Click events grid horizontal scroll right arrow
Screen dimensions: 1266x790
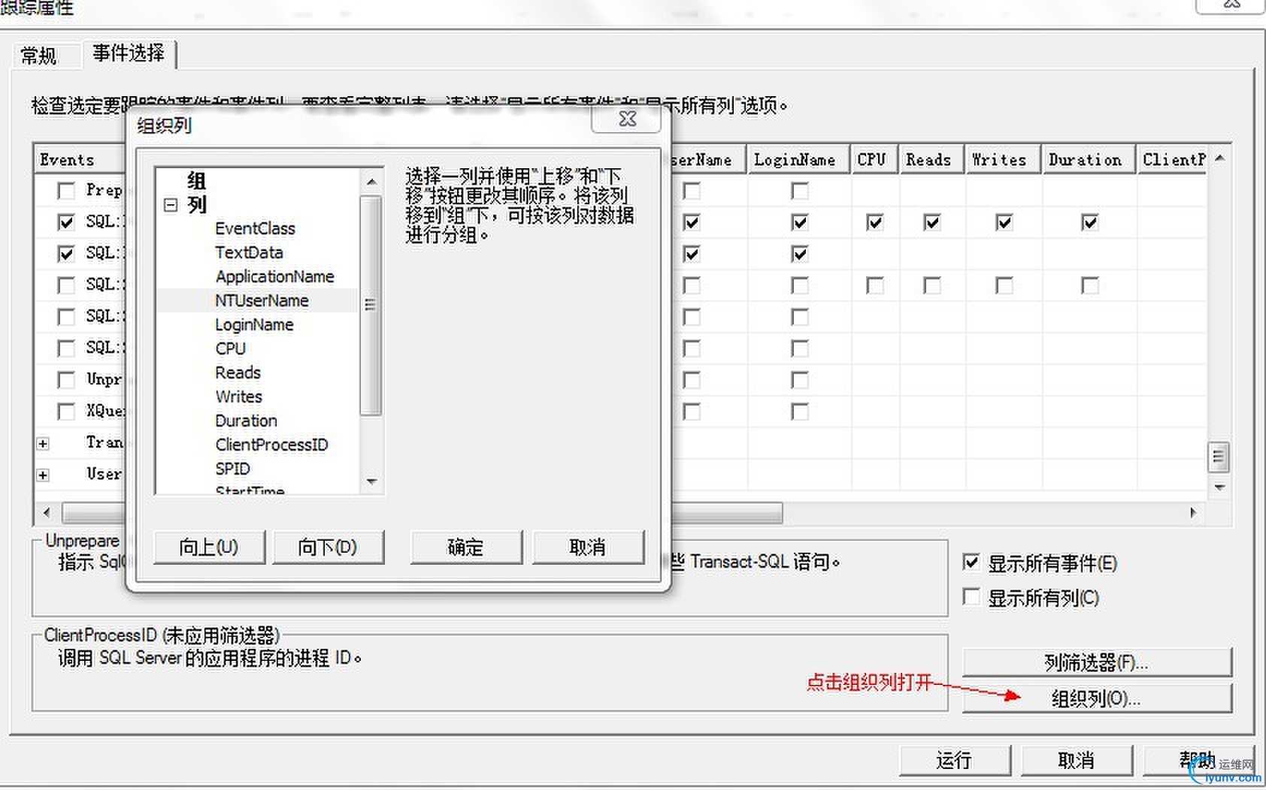1192,513
